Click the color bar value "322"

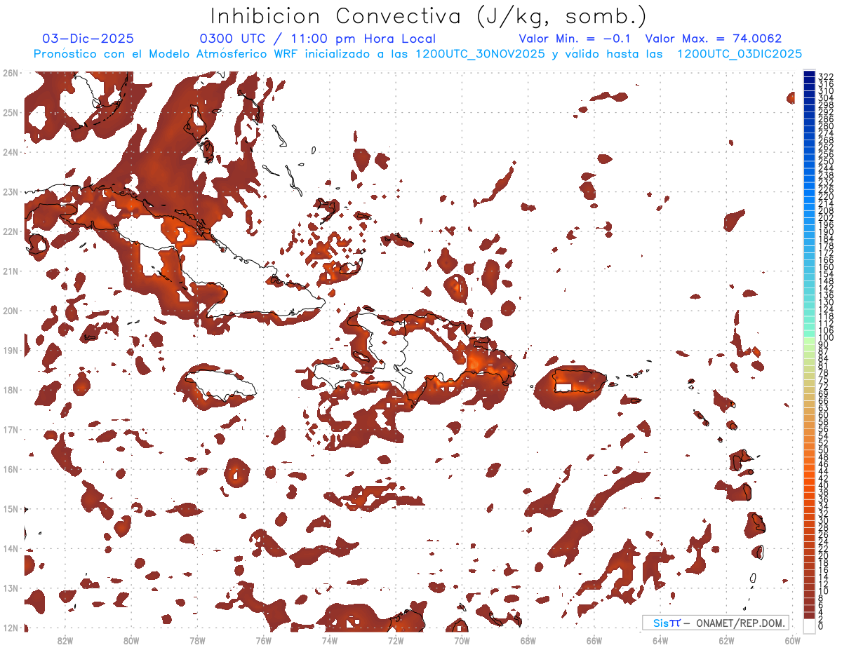pyautogui.click(x=826, y=76)
